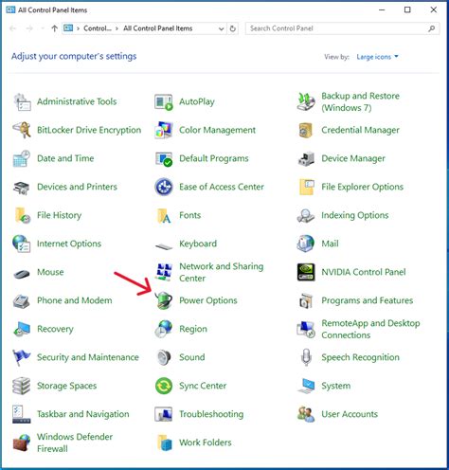Open the Administrative Tools icon
The image size is (449, 470).
(22, 101)
